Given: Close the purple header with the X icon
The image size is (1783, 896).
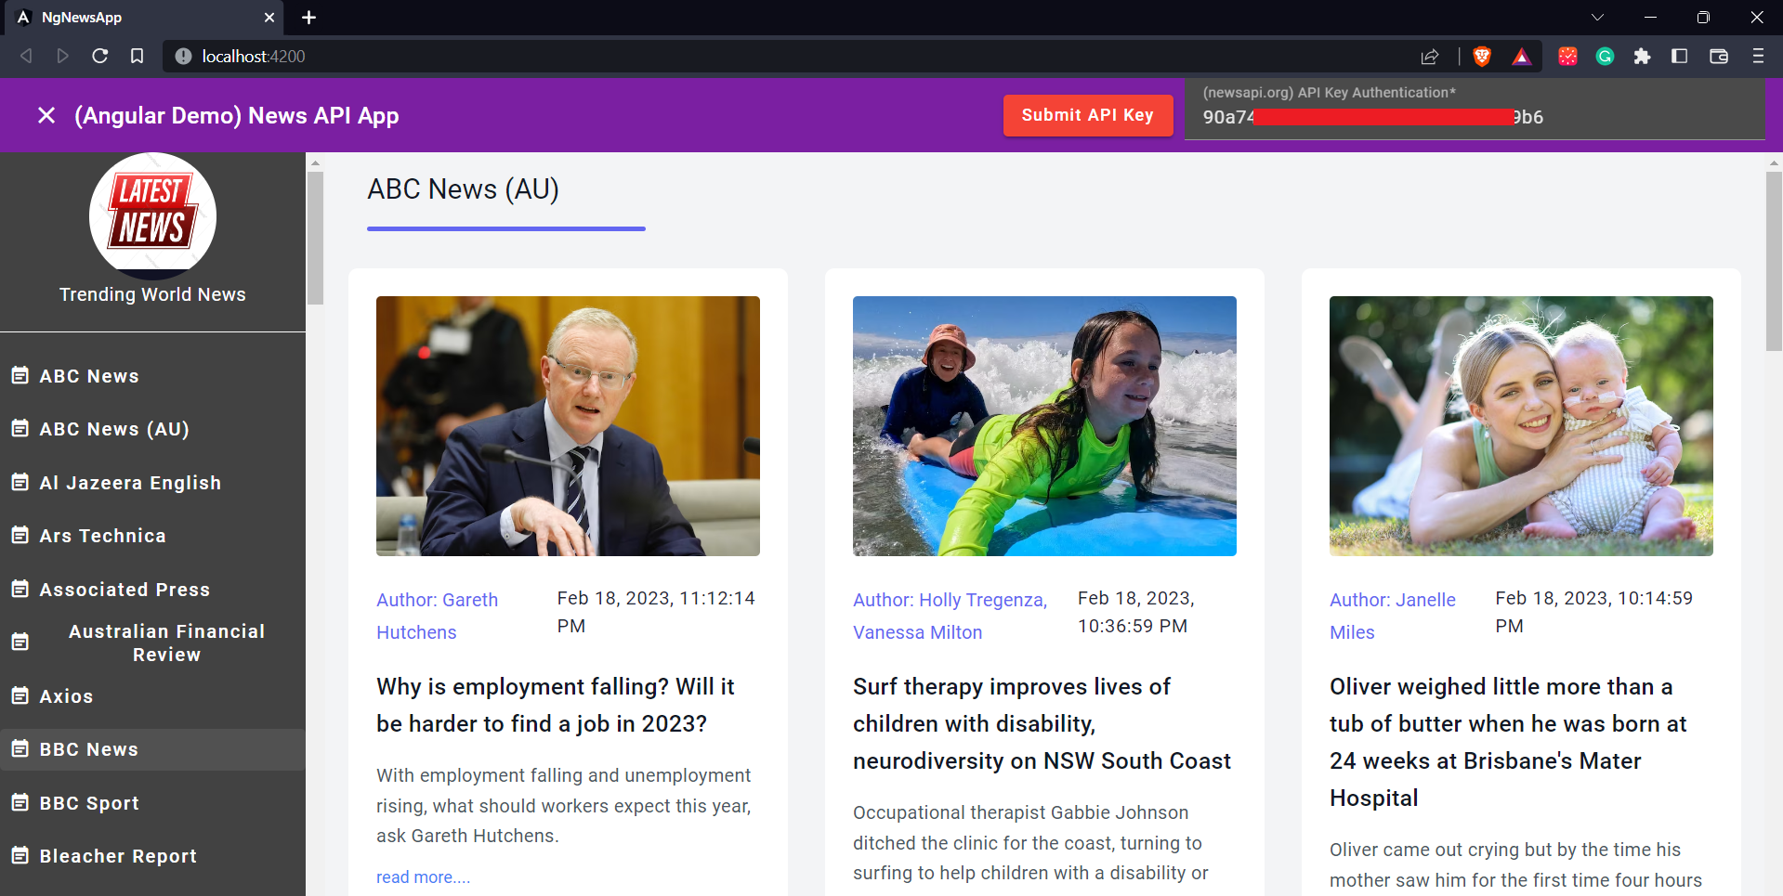Looking at the screenshot, I should point(46,114).
